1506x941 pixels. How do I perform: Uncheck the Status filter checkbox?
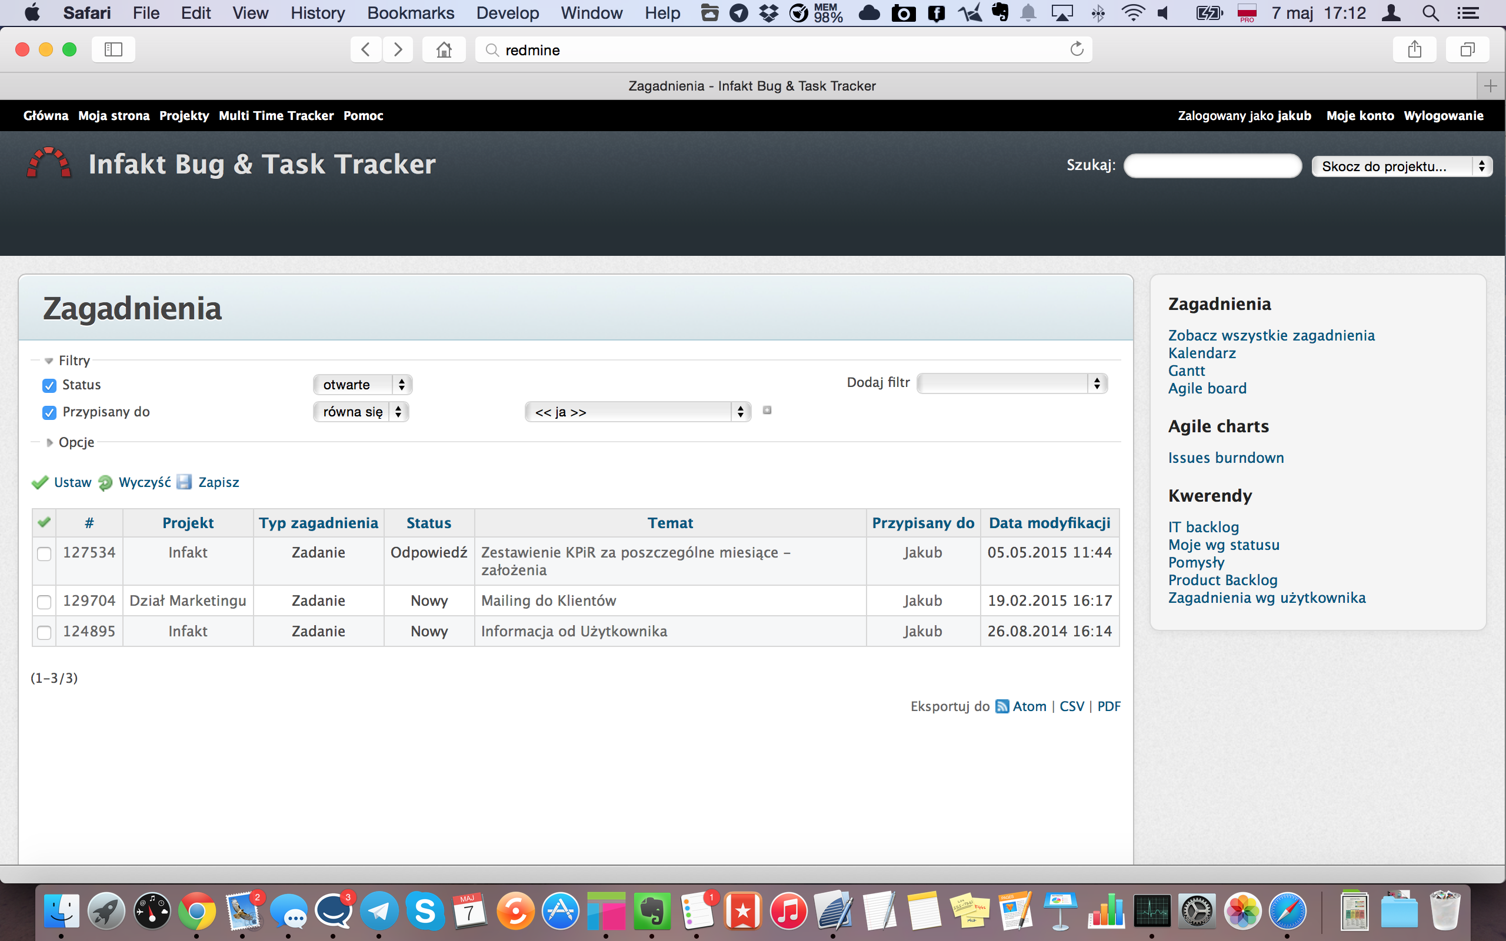[x=49, y=385]
